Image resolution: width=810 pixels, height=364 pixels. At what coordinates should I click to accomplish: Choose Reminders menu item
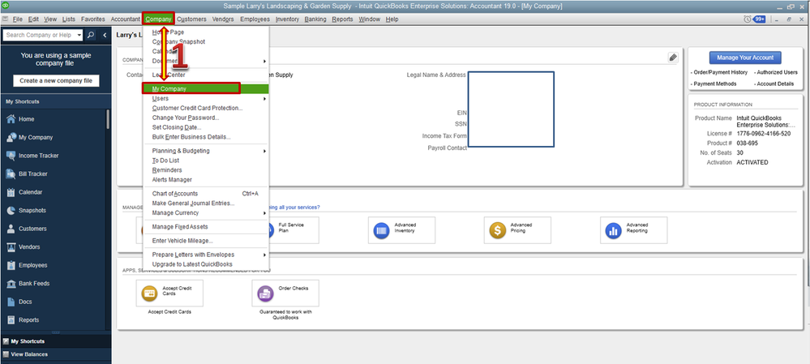[205, 170]
